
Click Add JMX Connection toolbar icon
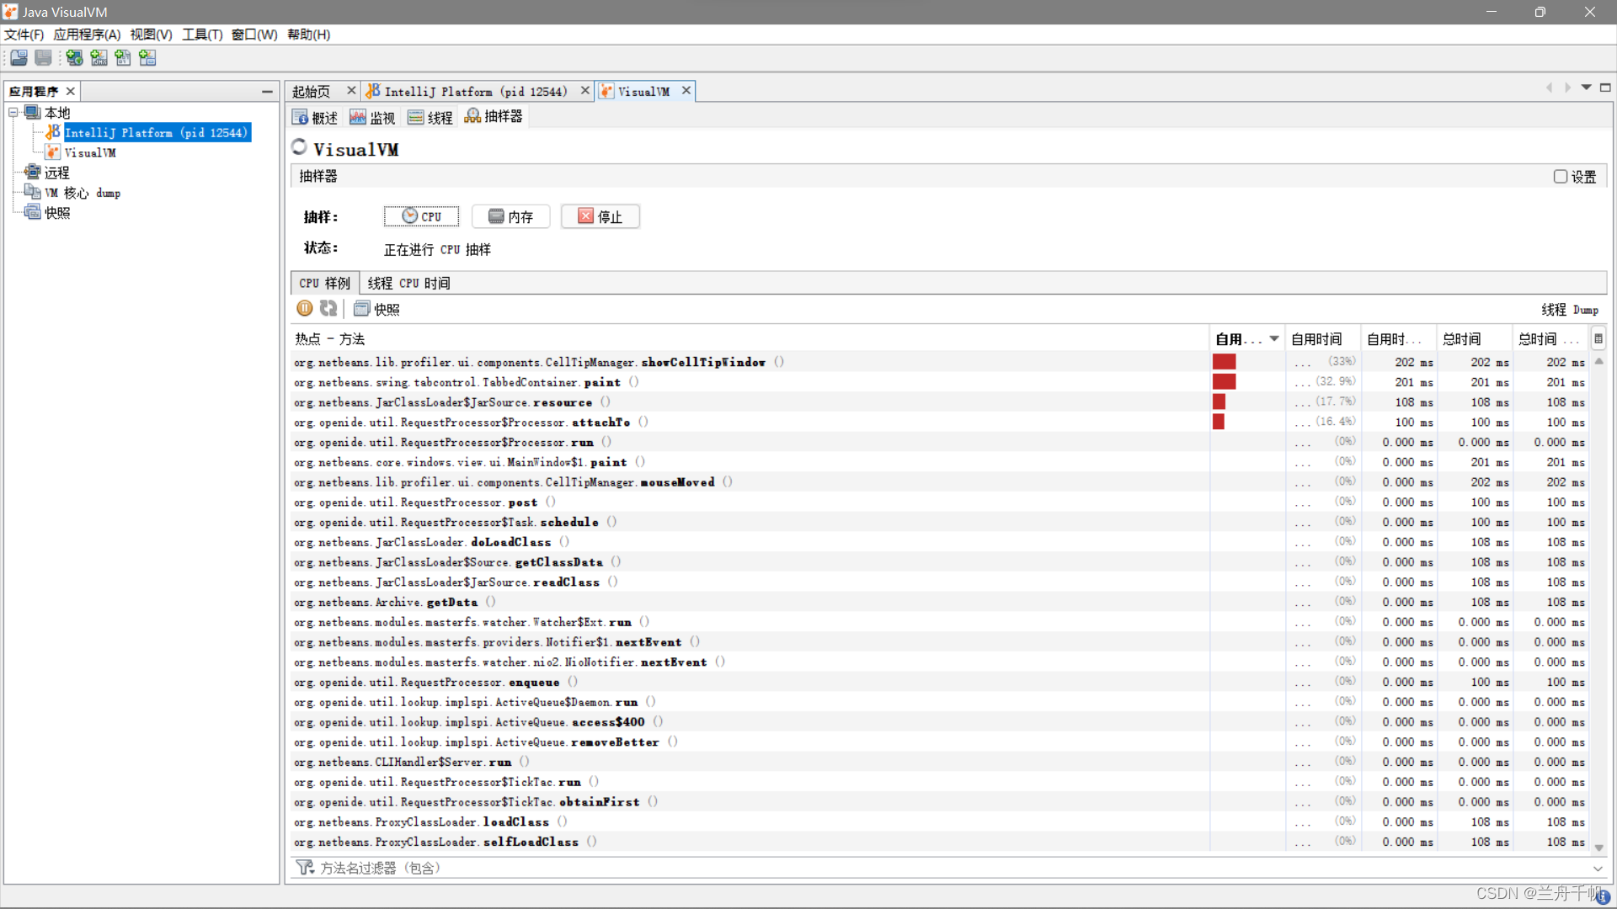point(99,58)
